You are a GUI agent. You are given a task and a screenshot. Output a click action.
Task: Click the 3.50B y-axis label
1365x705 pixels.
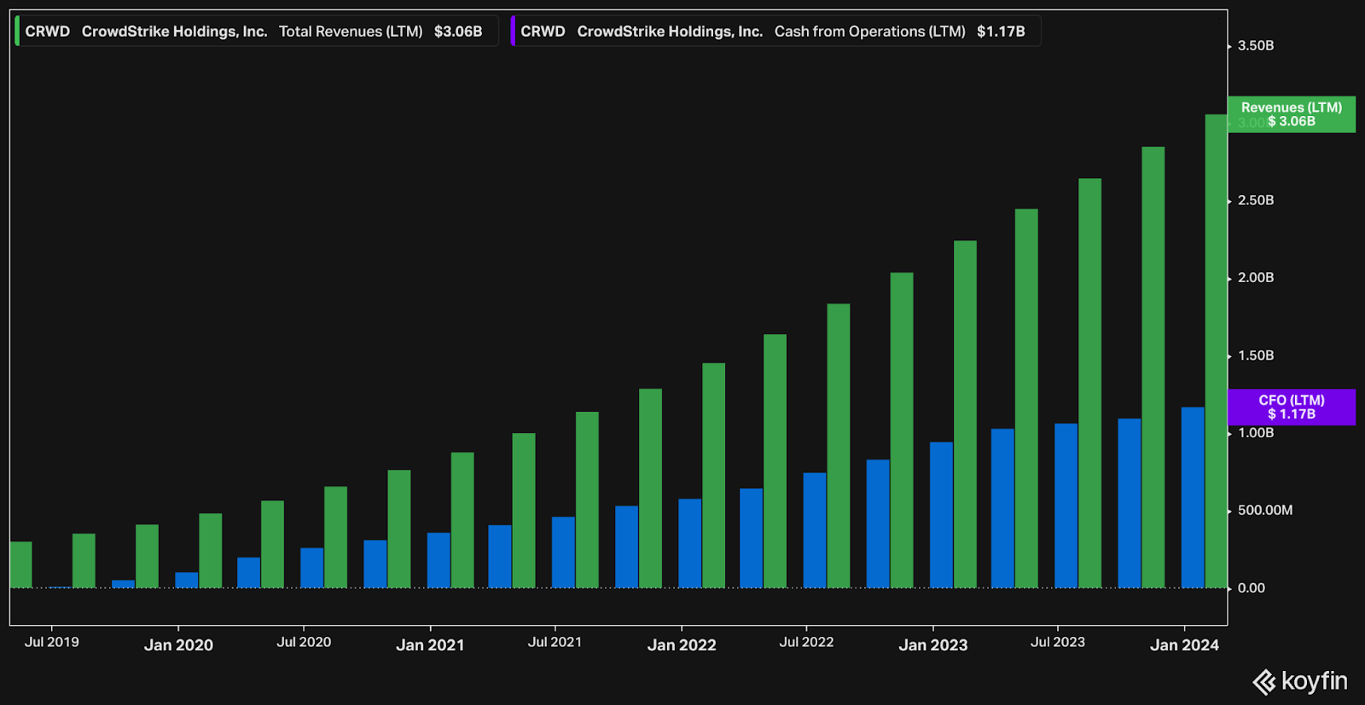click(1255, 46)
